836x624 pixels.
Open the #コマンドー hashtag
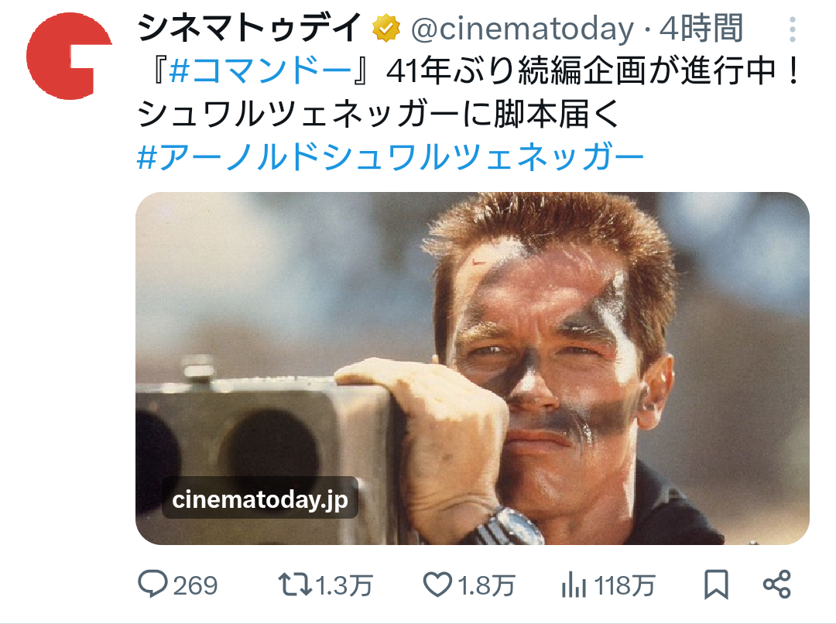(x=260, y=71)
